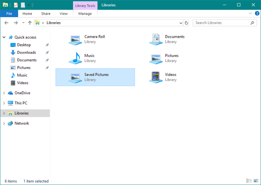The image size is (261, 185).
Task: Click the Saved Pictures library name
Action: pos(96,75)
